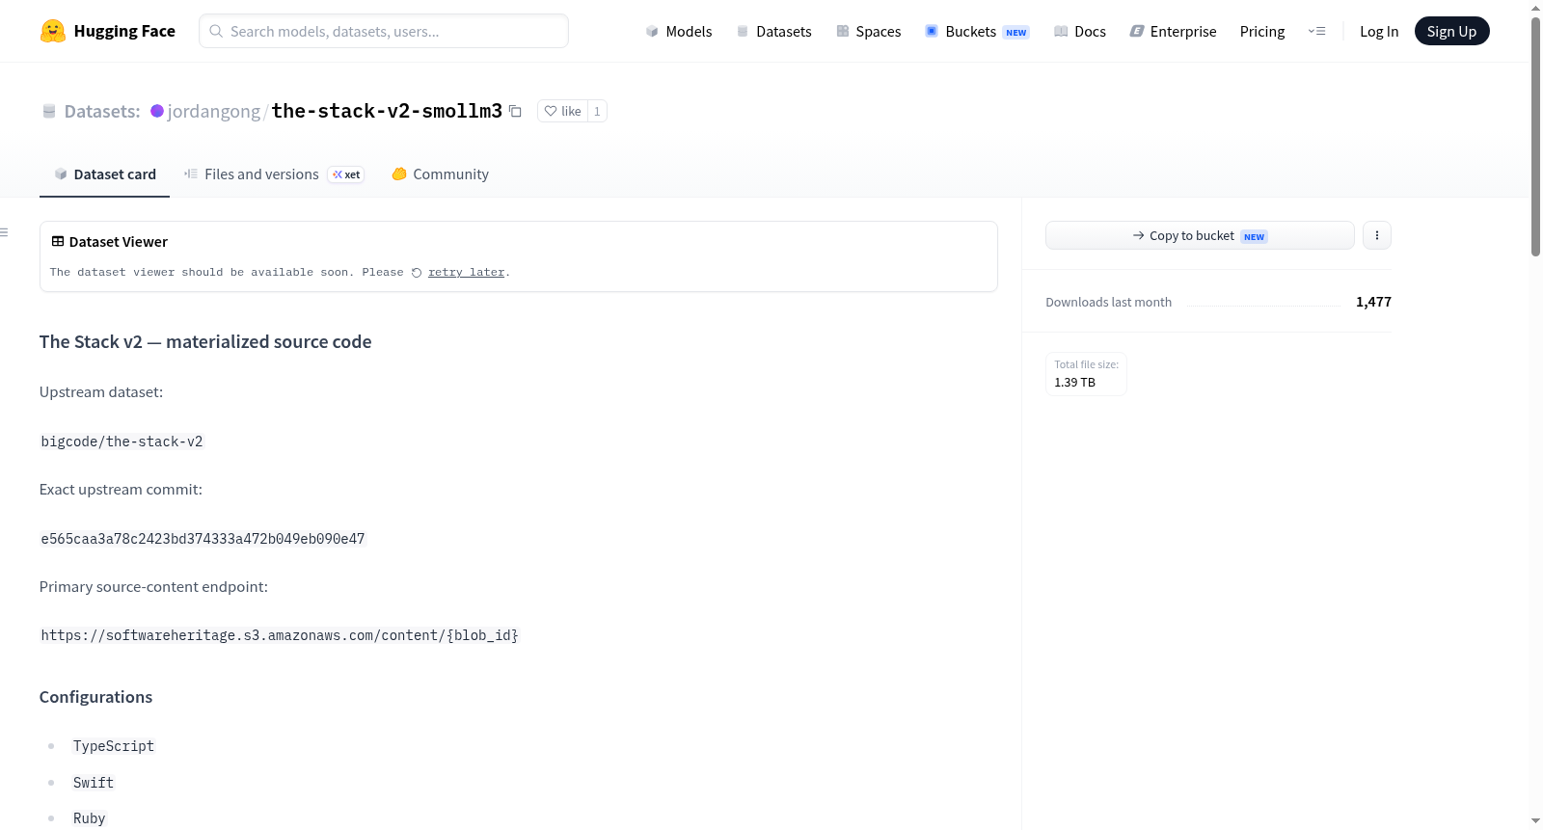Click the xet badge
1543x830 pixels.
(x=346, y=174)
